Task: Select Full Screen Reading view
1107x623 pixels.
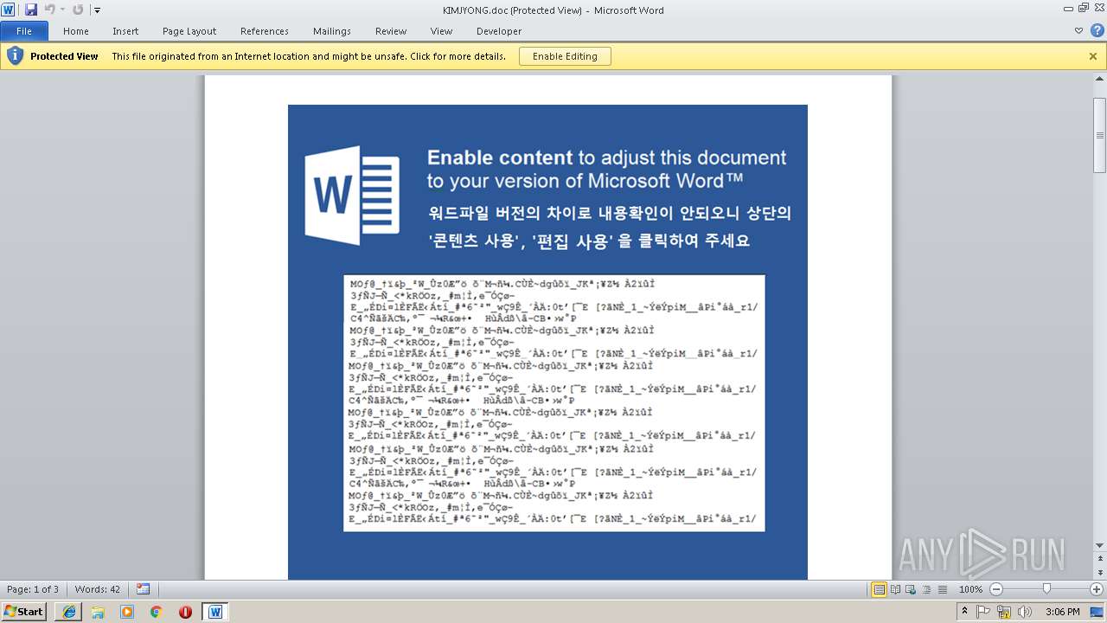Action: [895, 589]
